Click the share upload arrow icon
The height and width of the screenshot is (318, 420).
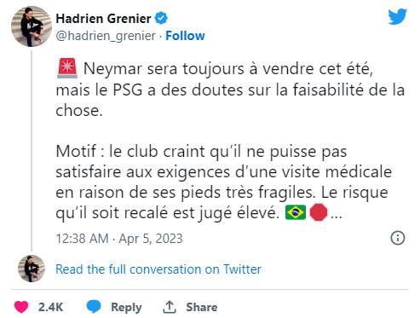click(x=170, y=307)
